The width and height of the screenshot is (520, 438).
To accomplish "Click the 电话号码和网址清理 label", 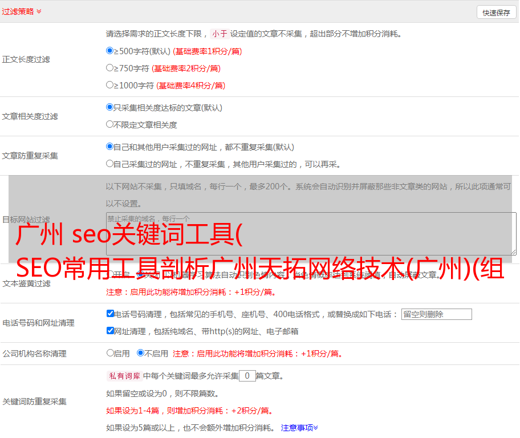I will pos(38,323).
